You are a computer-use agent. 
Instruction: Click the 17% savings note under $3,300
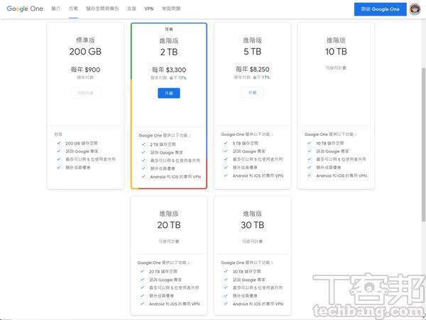pos(178,78)
